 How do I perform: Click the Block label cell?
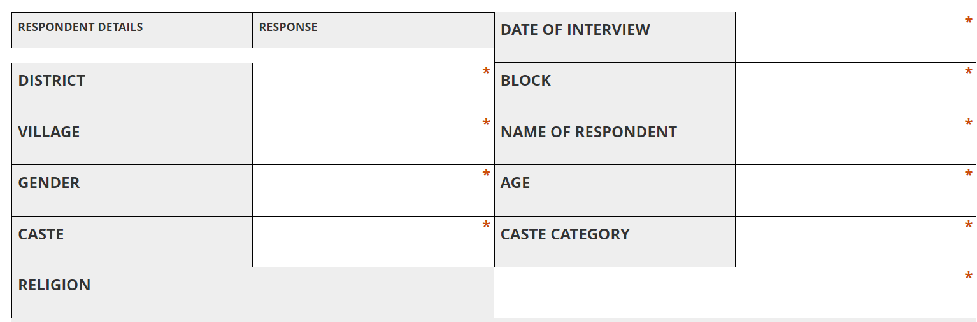(525, 81)
